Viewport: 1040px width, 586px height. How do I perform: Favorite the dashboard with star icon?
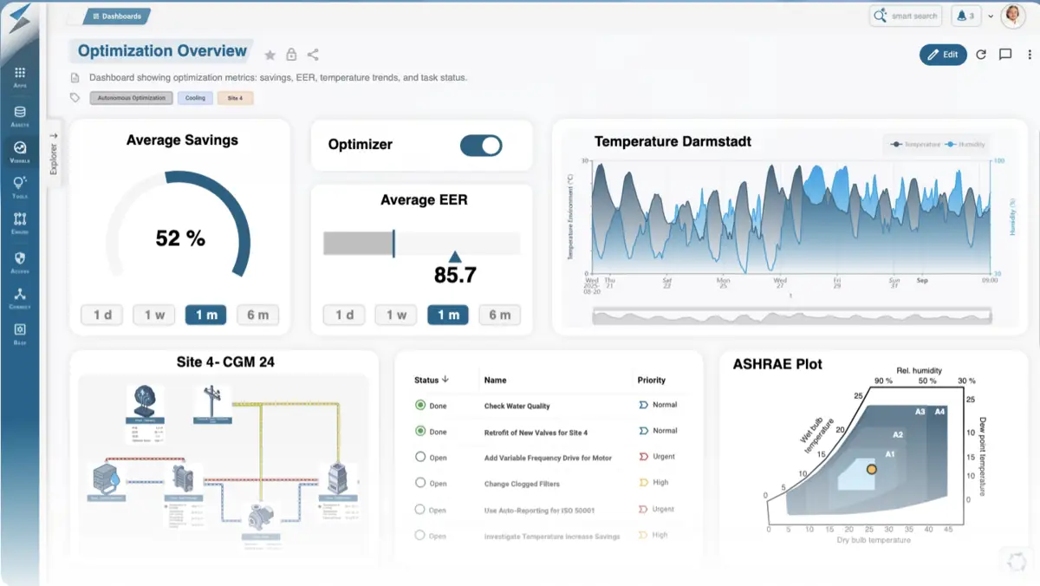pyautogui.click(x=270, y=55)
